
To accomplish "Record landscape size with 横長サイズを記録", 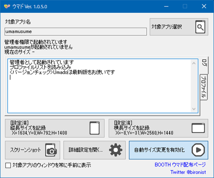I will (158, 128).
